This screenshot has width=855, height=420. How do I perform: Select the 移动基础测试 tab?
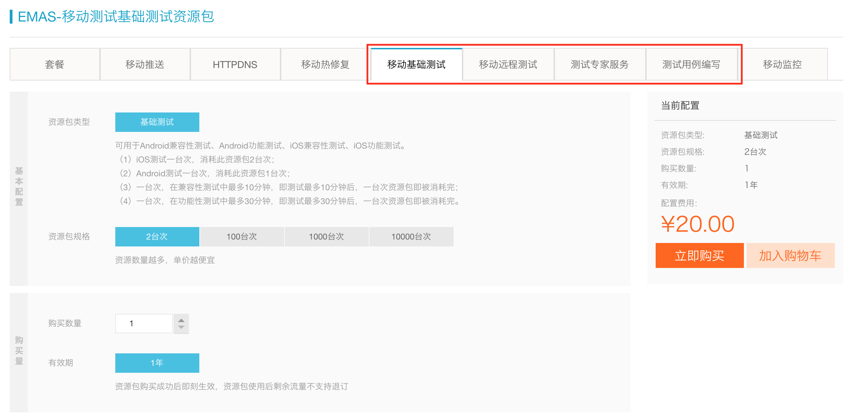tap(416, 64)
